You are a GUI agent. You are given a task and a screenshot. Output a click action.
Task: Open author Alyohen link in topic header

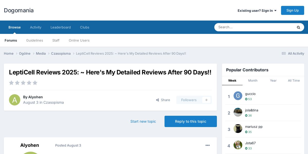click(x=35, y=97)
